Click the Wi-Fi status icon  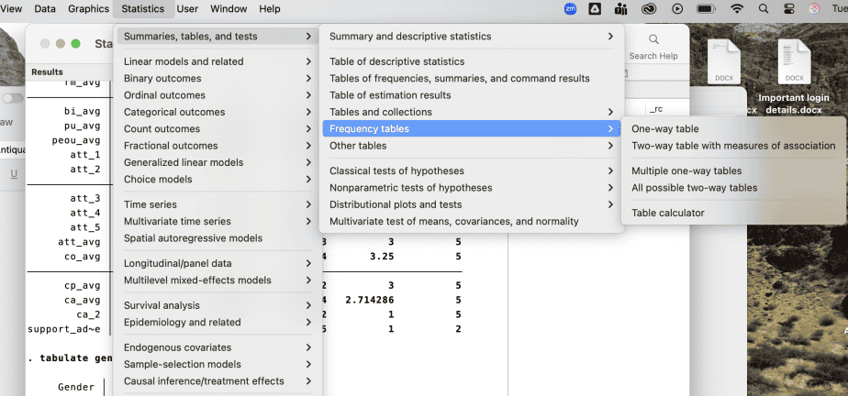pos(737,8)
